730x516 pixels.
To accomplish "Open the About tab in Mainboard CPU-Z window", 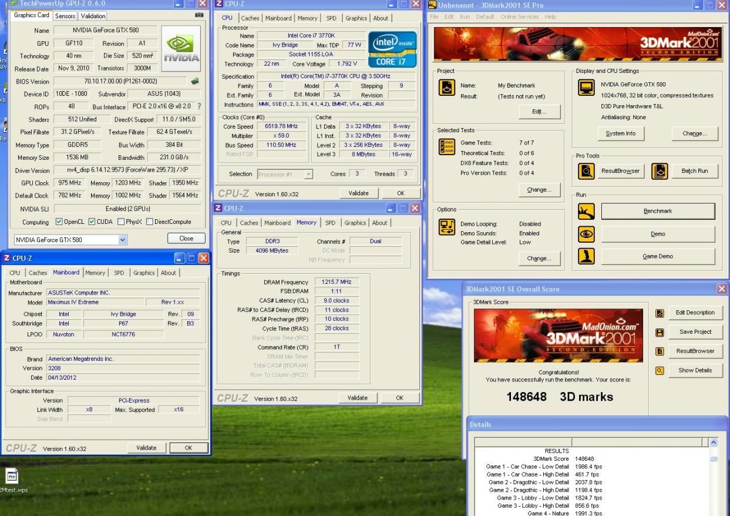I will pyautogui.click(x=169, y=273).
